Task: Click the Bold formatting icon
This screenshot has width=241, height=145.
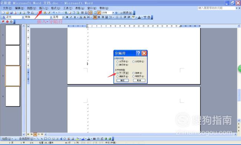Action: click(x=67, y=17)
